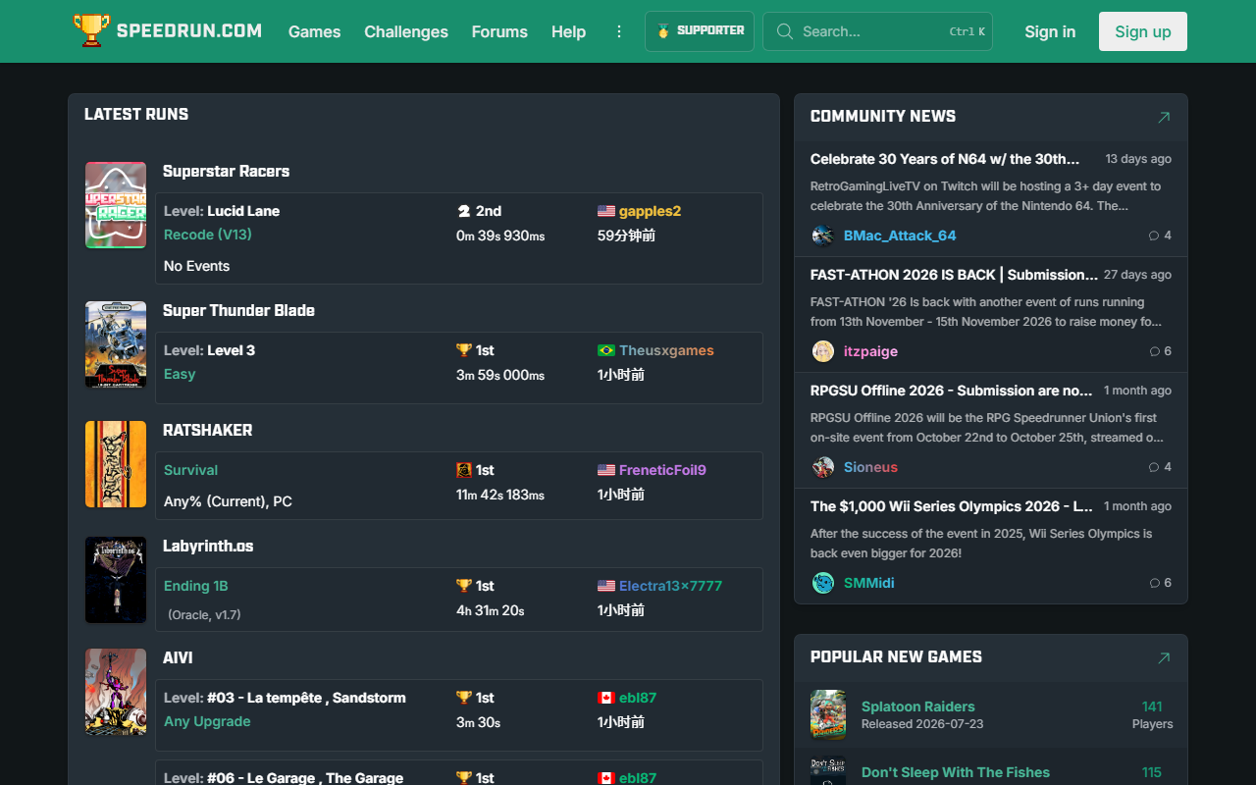Open RPGSU Offline 2026 news headline
Image resolution: width=1256 pixels, height=785 pixels.
tap(952, 391)
